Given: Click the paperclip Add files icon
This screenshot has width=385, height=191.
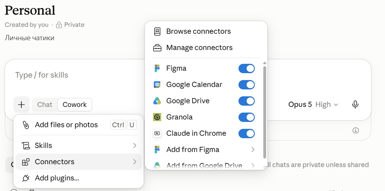Looking at the screenshot, I should 26,125.
